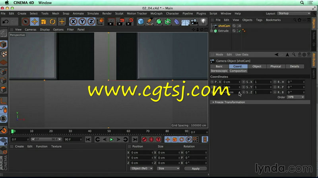318x178 pixels.
Task: Open the Stereoscopic tab
Action: click(x=219, y=71)
